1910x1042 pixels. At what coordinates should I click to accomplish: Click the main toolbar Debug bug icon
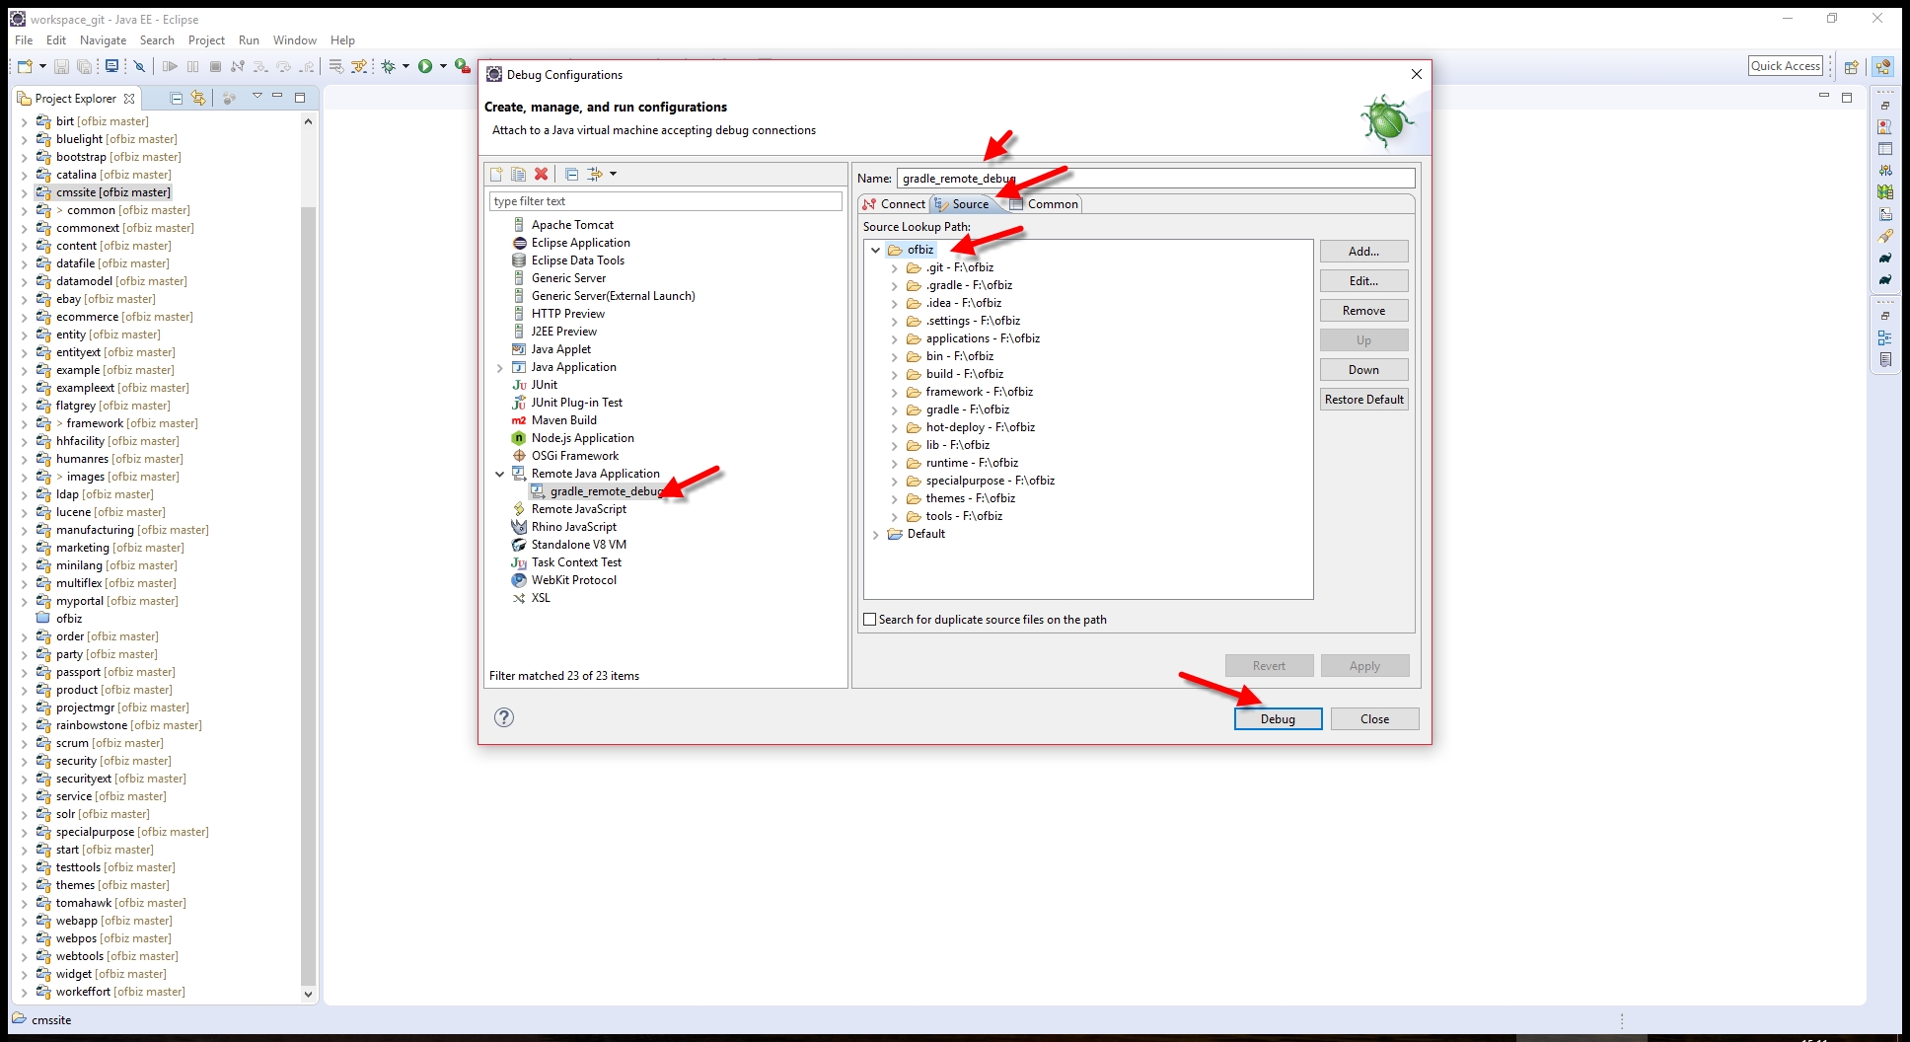[389, 66]
